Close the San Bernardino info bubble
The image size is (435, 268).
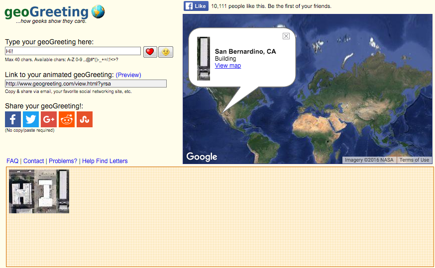[x=286, y=36]
